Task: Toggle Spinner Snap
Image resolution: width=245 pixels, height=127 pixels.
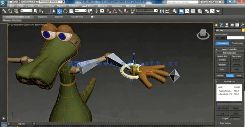Action: click(126, 11)
